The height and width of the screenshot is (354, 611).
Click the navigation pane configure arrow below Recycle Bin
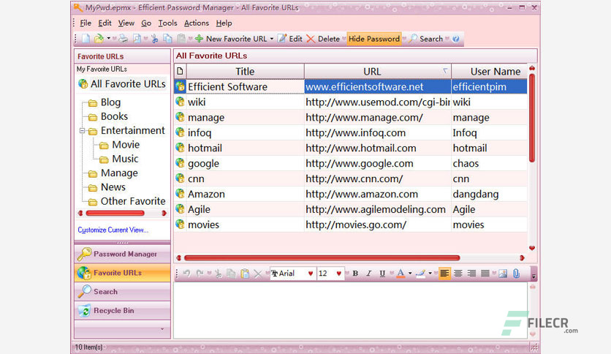[162, 329]
